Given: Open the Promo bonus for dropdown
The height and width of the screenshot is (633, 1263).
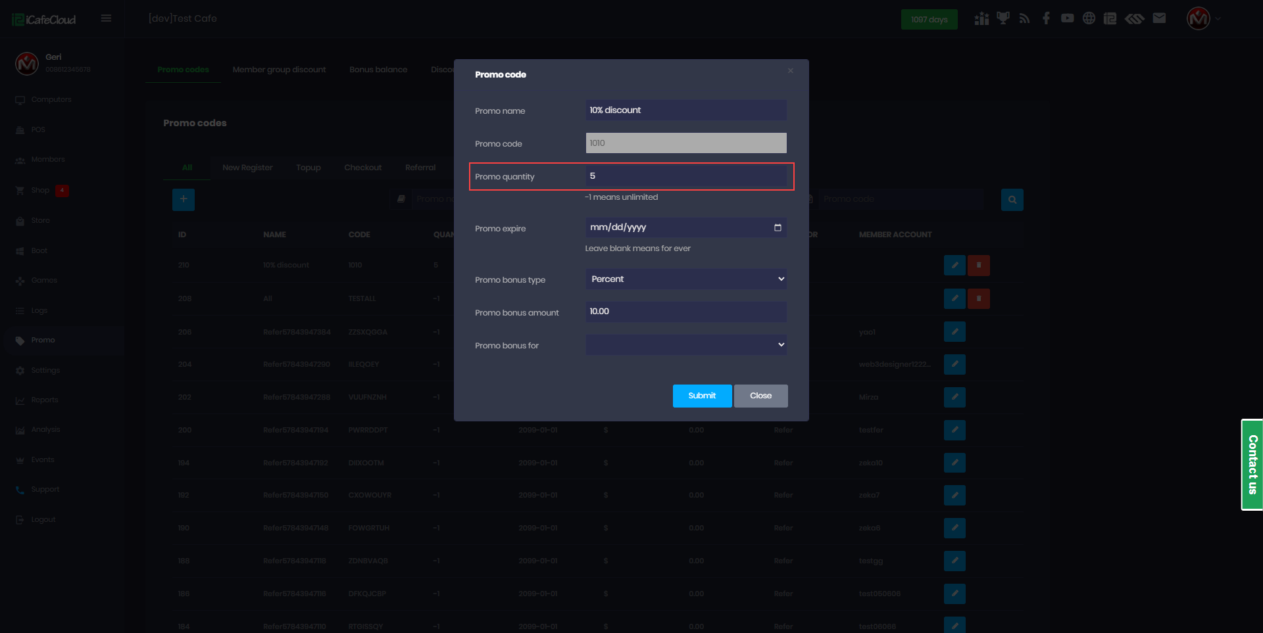Looking at the screenshot, I should 686,345.
